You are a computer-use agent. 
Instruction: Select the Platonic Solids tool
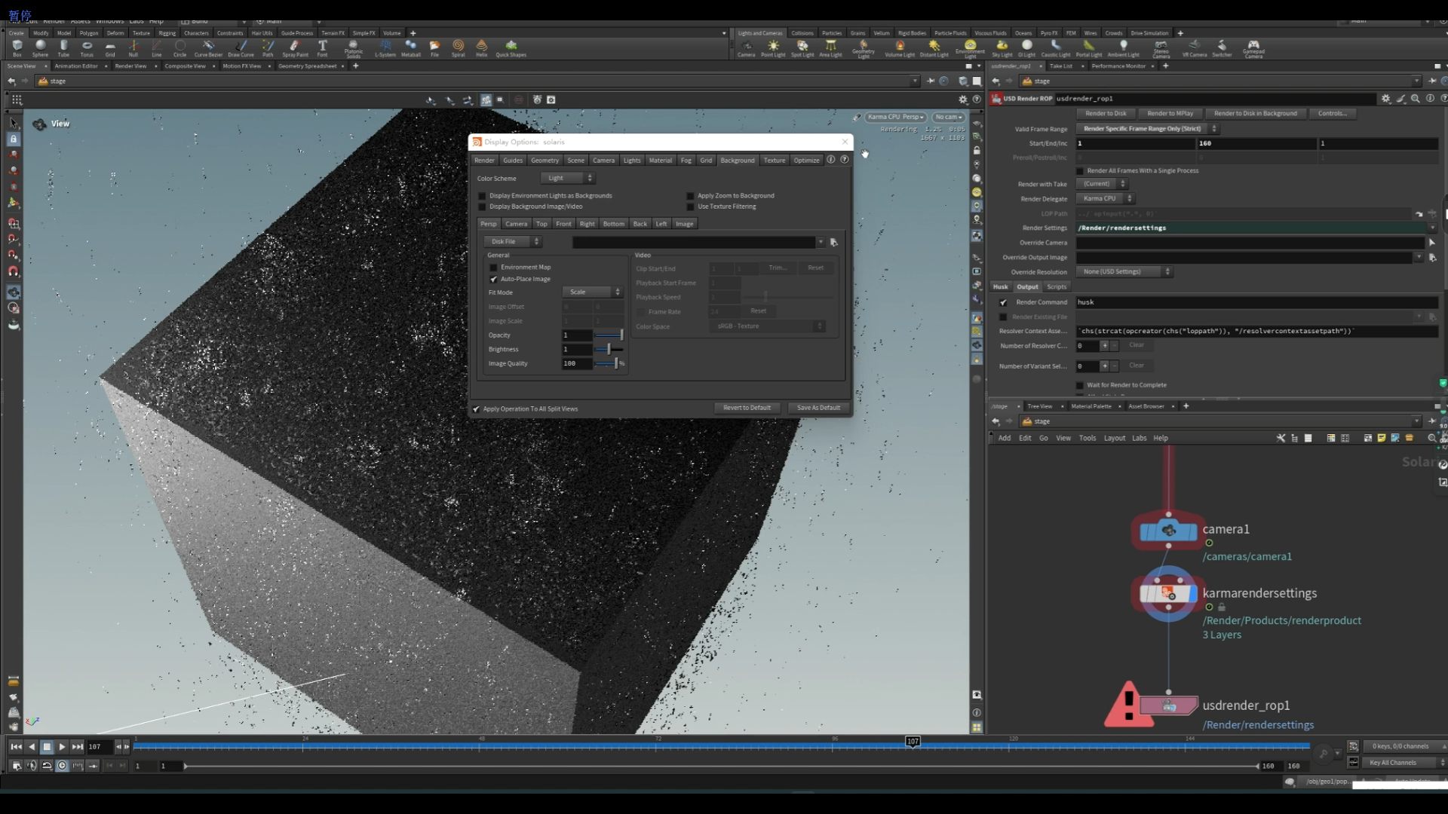(x=353, y=47)
